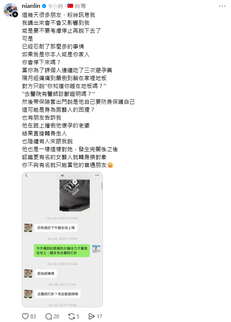Open the attached chat screenshot image
231x322 pixels.
pyautogui.click(x=62, y=240)
